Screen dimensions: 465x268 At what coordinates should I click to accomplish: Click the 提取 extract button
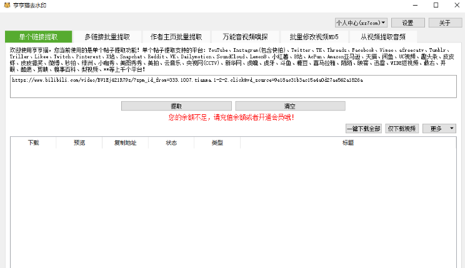tap(176, 106)
